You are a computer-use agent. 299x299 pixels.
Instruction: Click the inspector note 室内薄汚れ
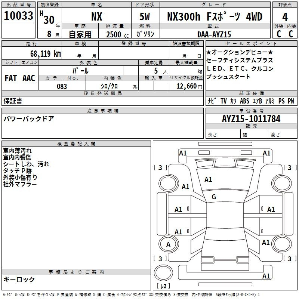17,151
